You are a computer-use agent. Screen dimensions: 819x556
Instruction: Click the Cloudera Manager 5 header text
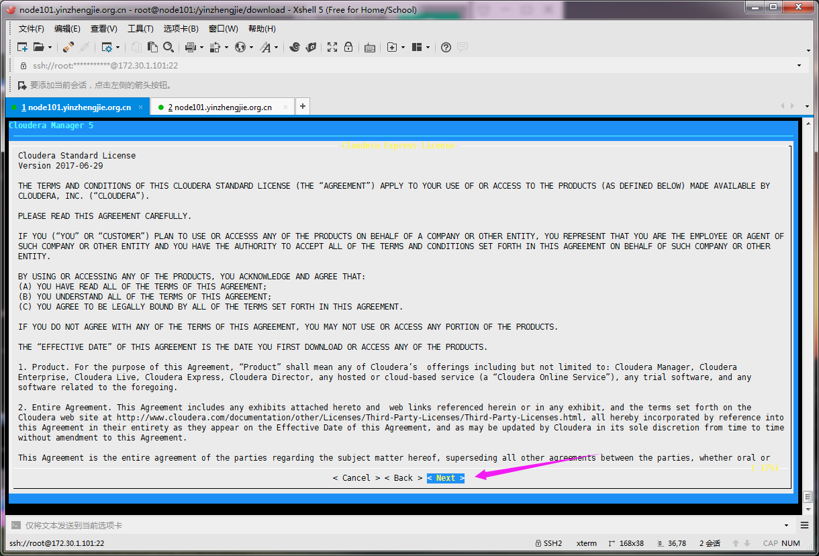[51, 126]
